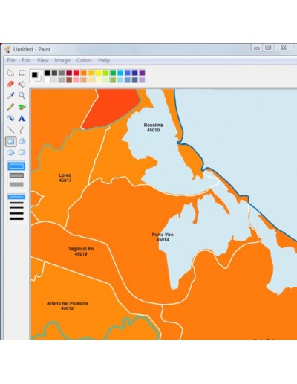This screenshot has width=297, height=384.
Task: Open the Image menu
Action: coord(62,60)
